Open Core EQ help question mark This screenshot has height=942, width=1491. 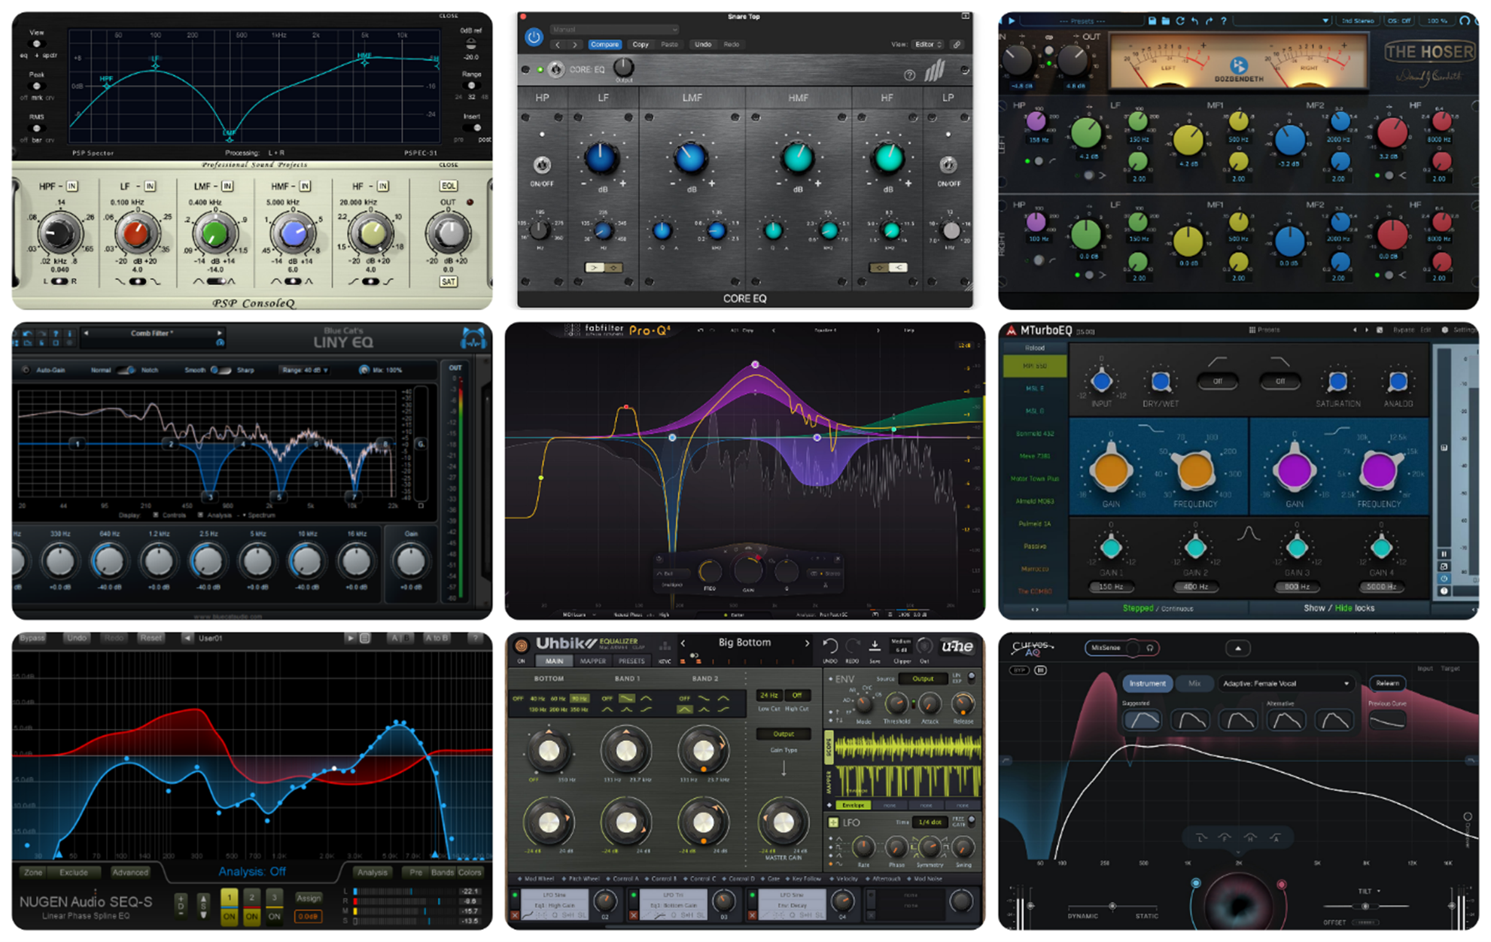point(909,74)
